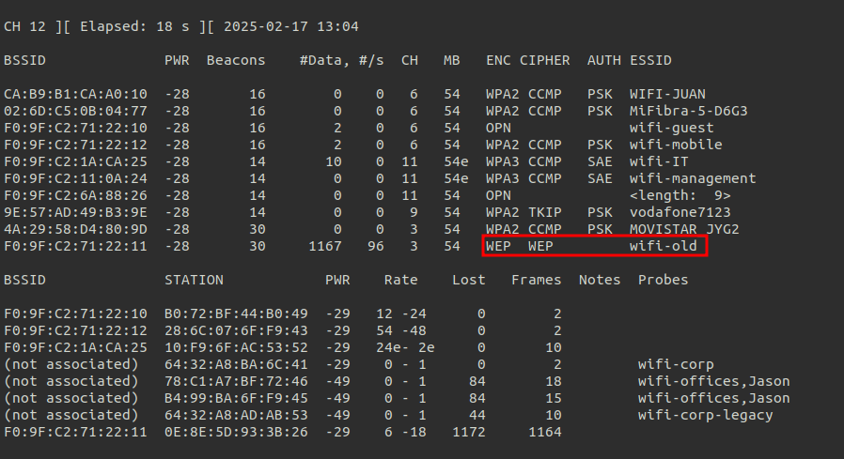Click the ENC column header
Screen dimensions: 844x459
pos(498,60)
